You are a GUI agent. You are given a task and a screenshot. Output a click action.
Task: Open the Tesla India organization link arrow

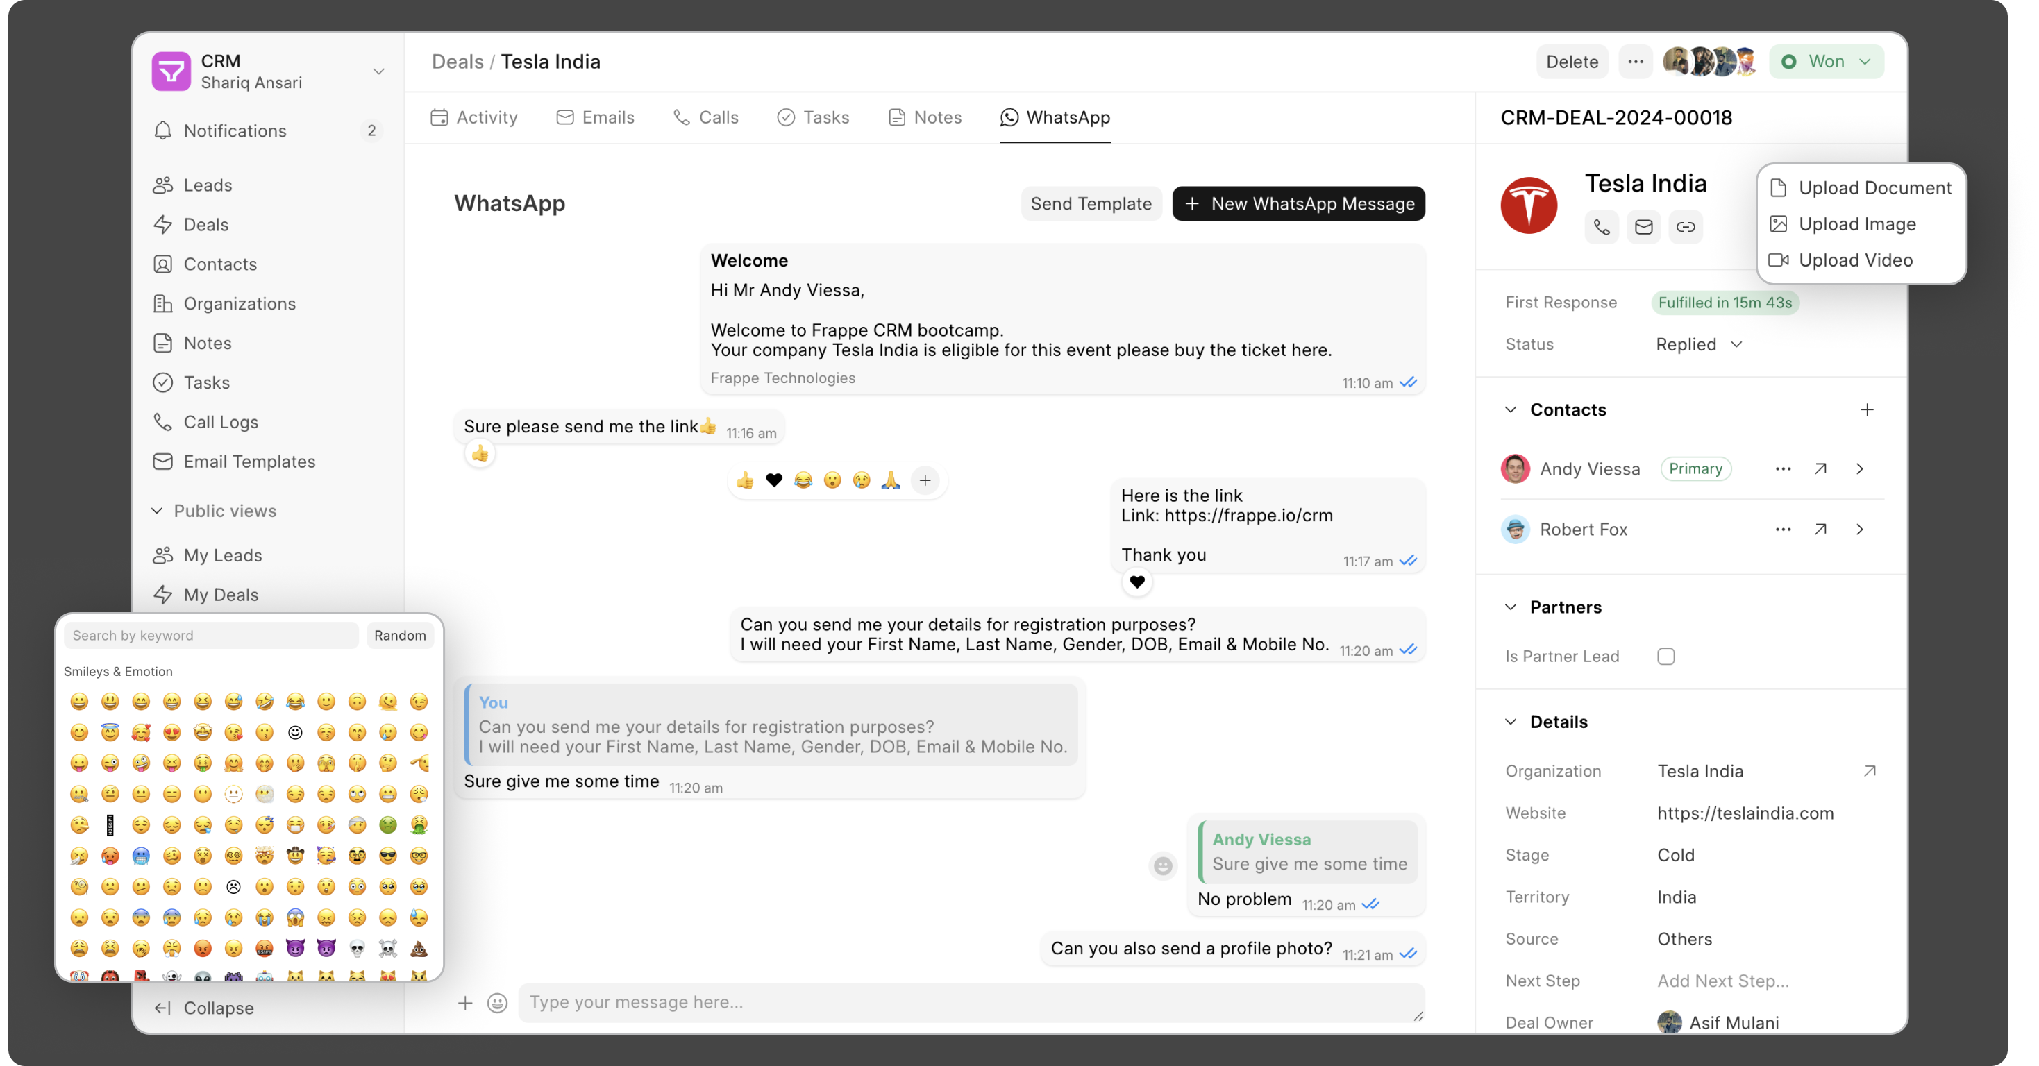1870,771
